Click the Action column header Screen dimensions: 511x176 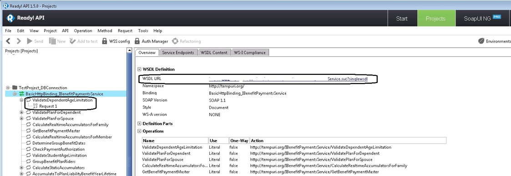click(348, 141)
